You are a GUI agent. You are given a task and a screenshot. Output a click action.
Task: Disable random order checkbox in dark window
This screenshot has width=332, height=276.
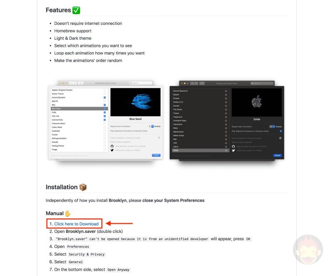(x=281, y=131)
